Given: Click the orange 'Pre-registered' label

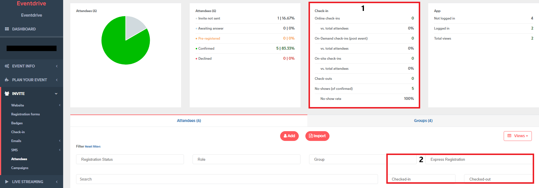Looking at the screenshot, I should point(209,38).
